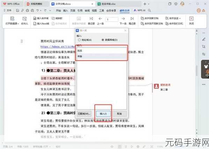Image resolution: width=209 pixels, height=149 pixels.
Task: Click the Match Fields (匹配域) button
Action: (84, 114)
